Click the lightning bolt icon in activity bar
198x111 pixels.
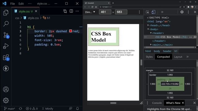click(x=6, y=68)
